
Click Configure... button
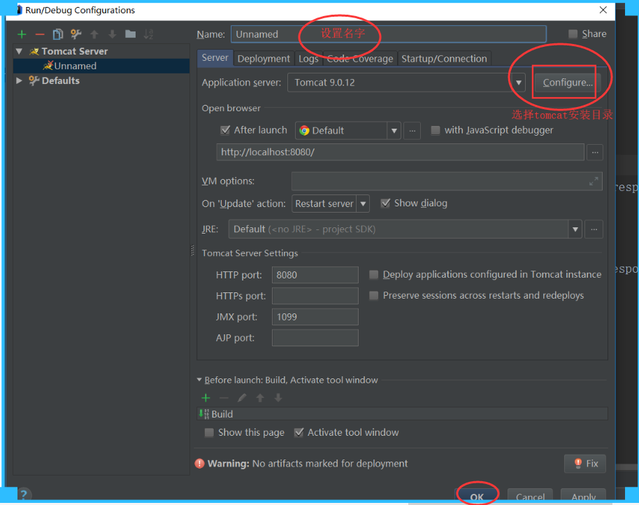[567, 83]
